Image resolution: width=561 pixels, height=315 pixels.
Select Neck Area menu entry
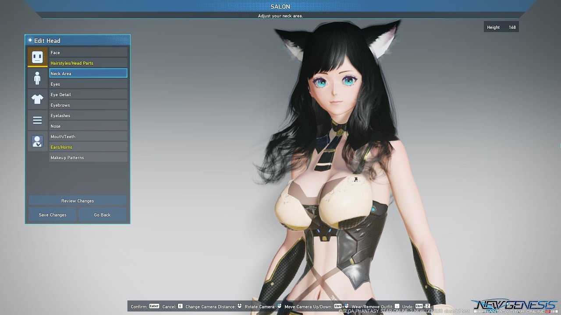(x=88, y=73)
